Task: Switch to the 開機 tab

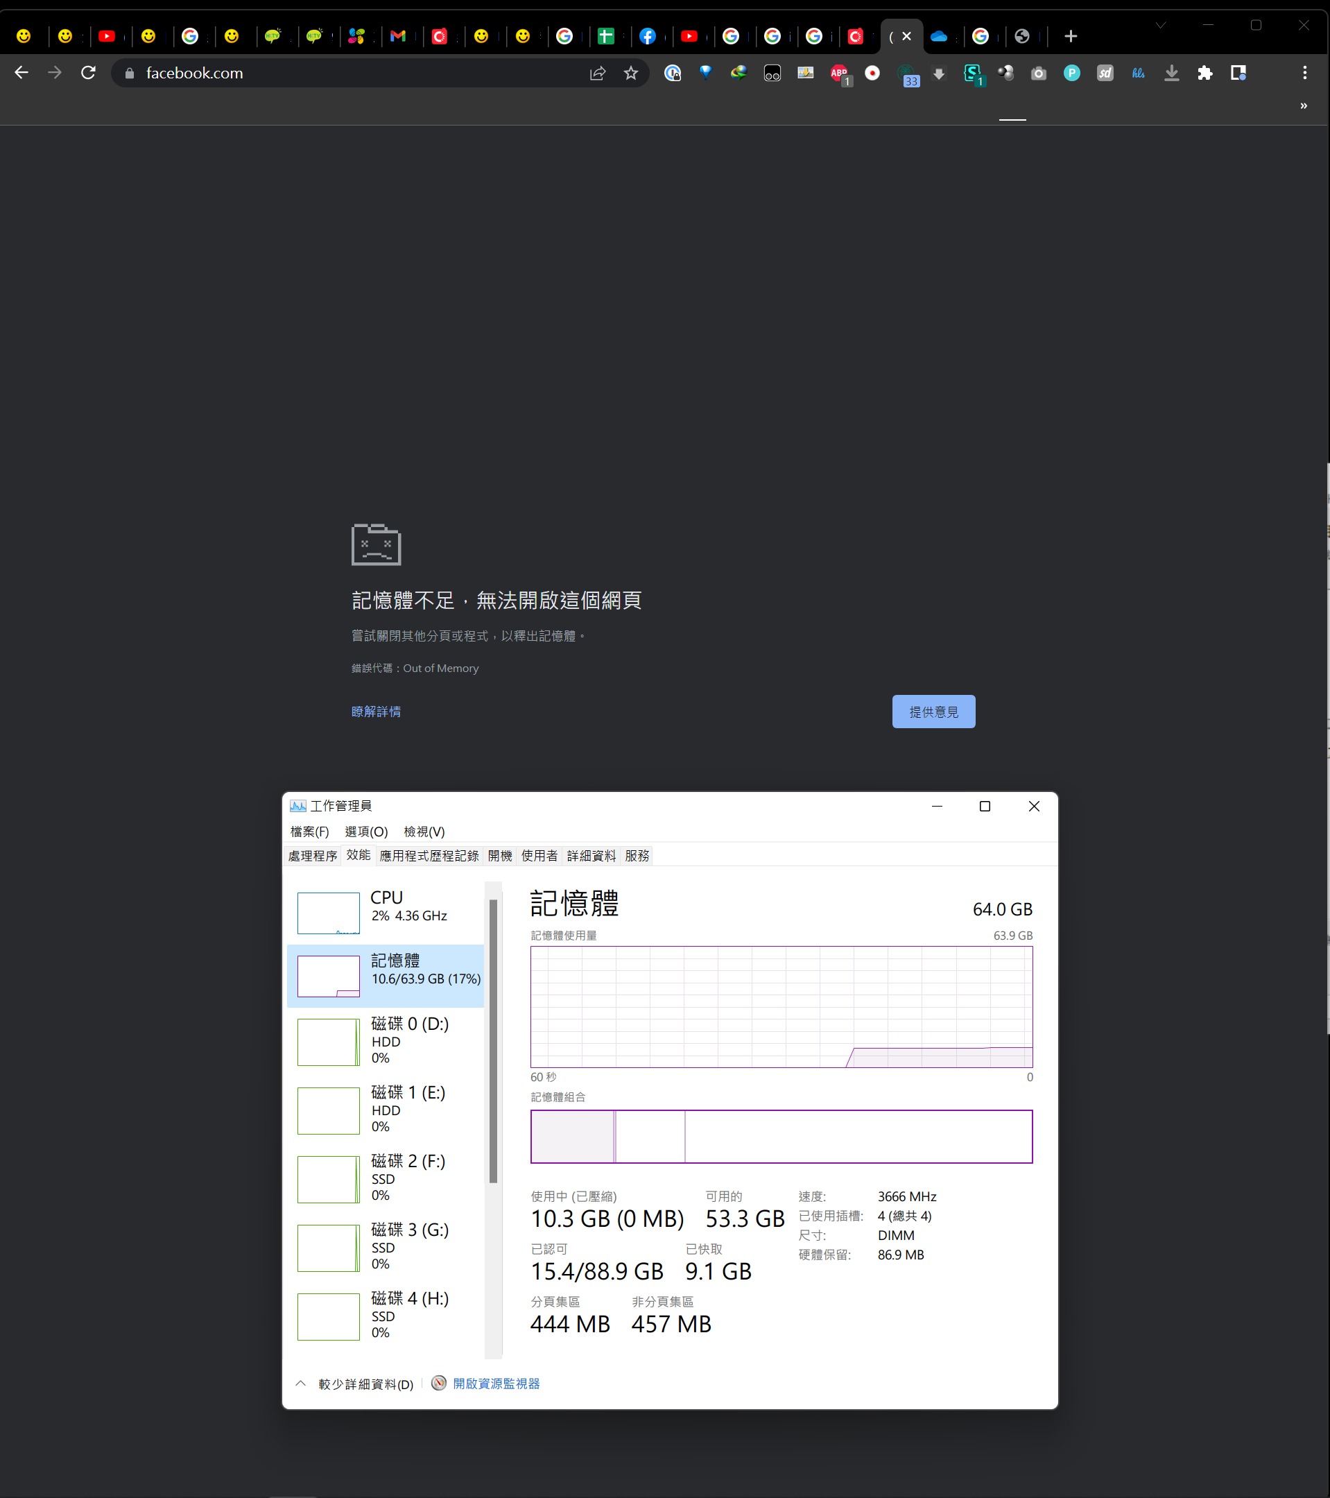Action: (x=500, y=854)
